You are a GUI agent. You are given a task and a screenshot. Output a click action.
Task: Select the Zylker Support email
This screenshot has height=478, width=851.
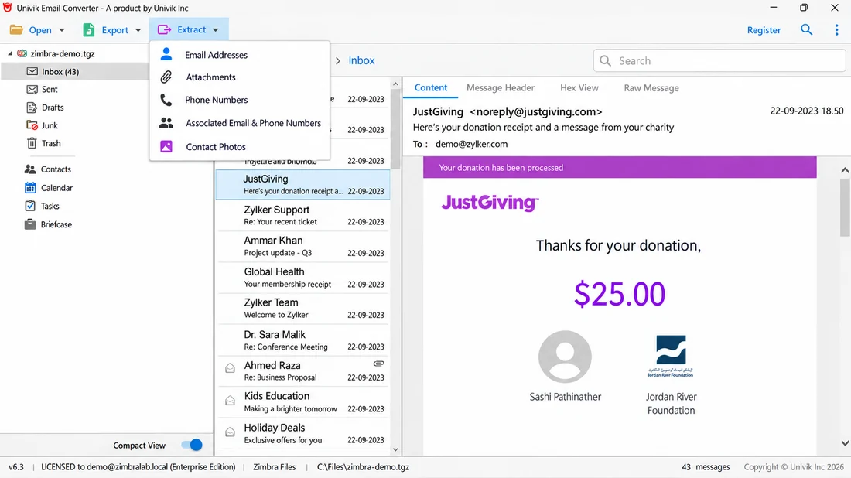[302, 215]
